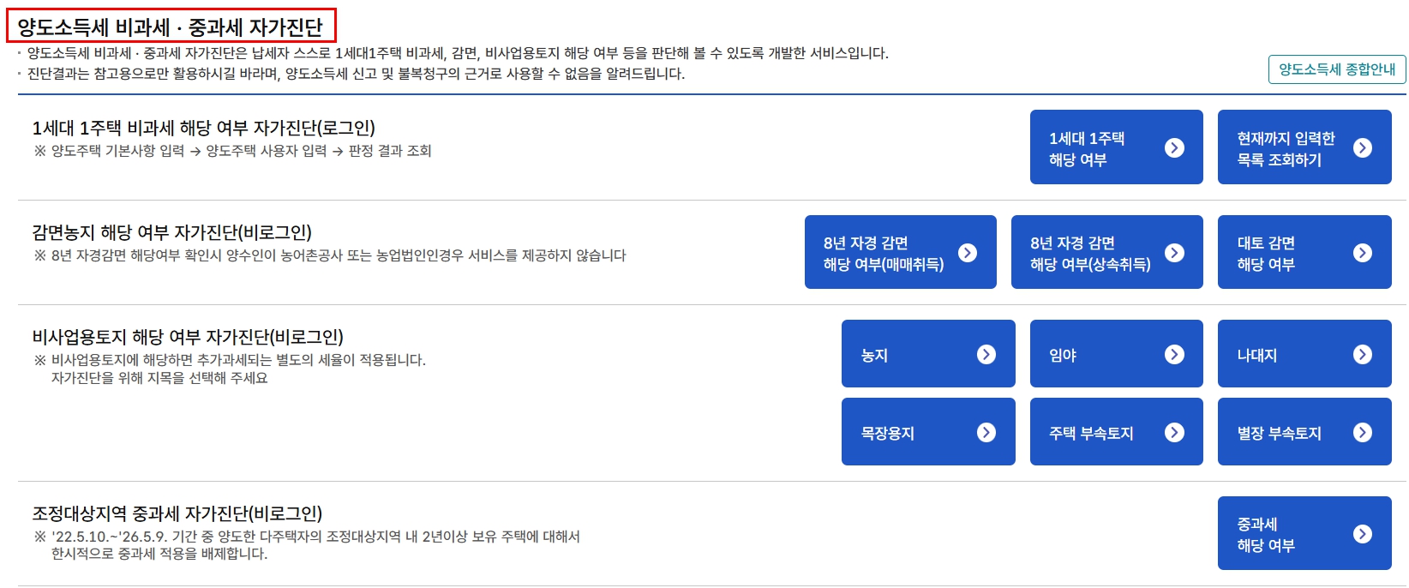The height and width of the screenshot is (588, 1409).
Task: Click arrow icon on 임야 button
Action: [x=1174, y=354]
